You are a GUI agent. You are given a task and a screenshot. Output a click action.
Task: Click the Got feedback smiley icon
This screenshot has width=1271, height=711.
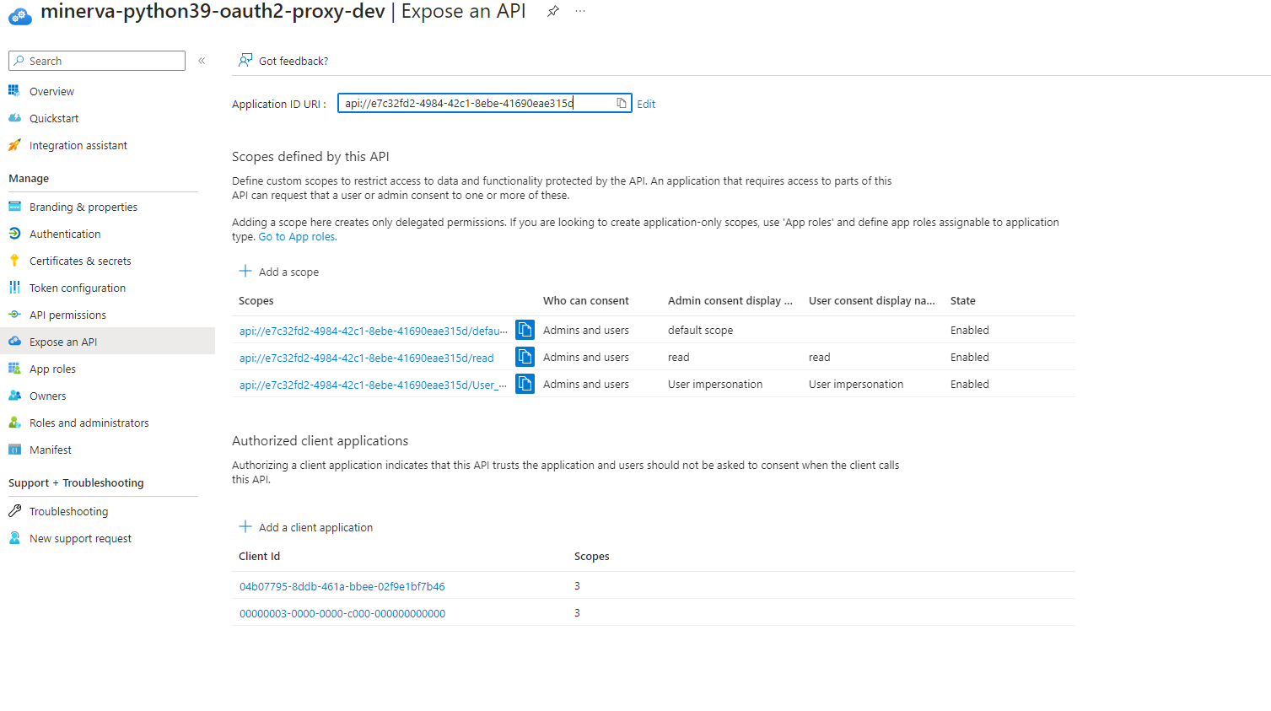[x=245, y=60]
